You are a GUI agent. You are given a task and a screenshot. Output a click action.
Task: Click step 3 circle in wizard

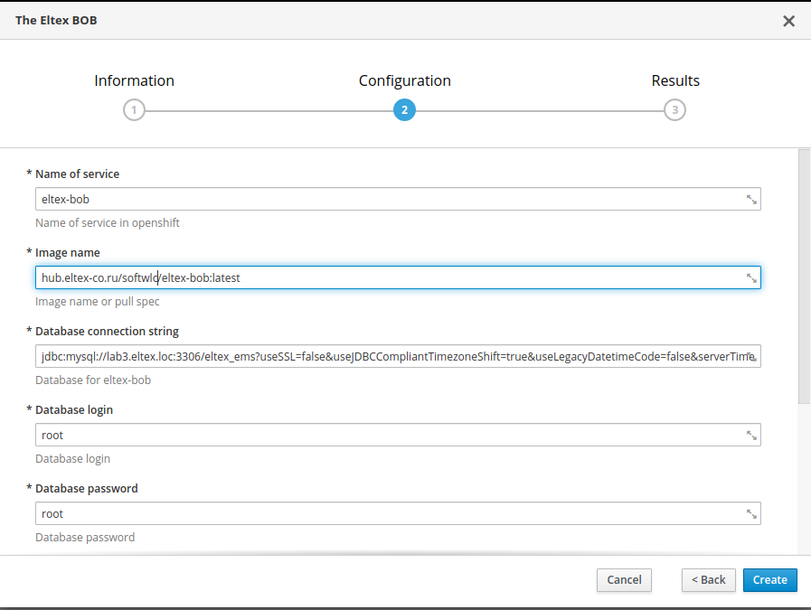point(674,110)
